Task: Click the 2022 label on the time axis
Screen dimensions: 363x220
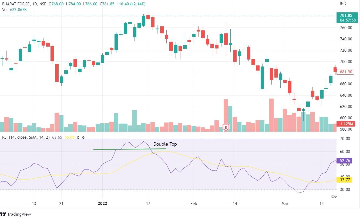Action: (102, 204)
